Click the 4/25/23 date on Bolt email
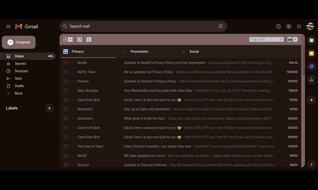Image resolution: width=318 pixels, height=190 pixels. tap(293, 128)
